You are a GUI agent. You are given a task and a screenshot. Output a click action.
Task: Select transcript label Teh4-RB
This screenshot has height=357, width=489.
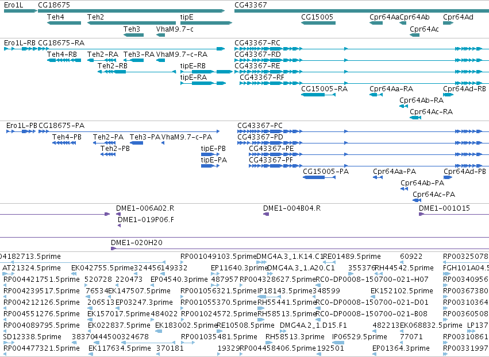(61, 54)
